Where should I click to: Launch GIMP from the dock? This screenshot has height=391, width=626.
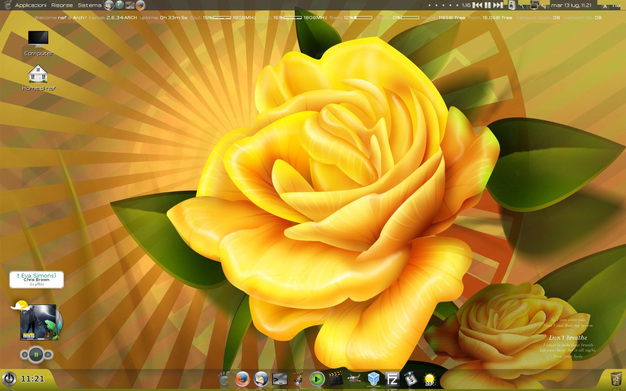point(354,379)
